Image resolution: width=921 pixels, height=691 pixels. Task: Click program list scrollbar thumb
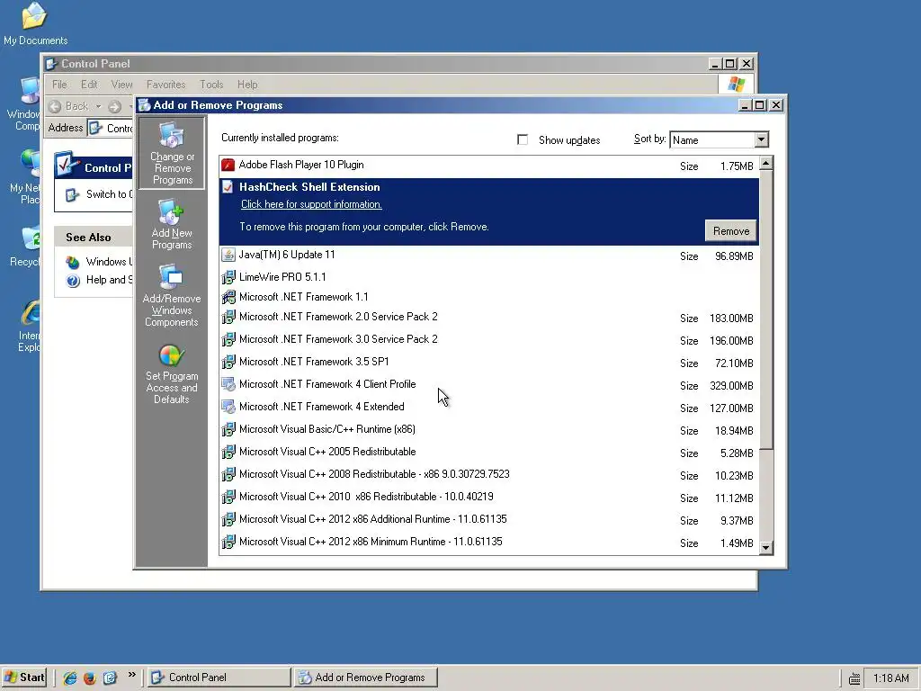coord(766,310)
